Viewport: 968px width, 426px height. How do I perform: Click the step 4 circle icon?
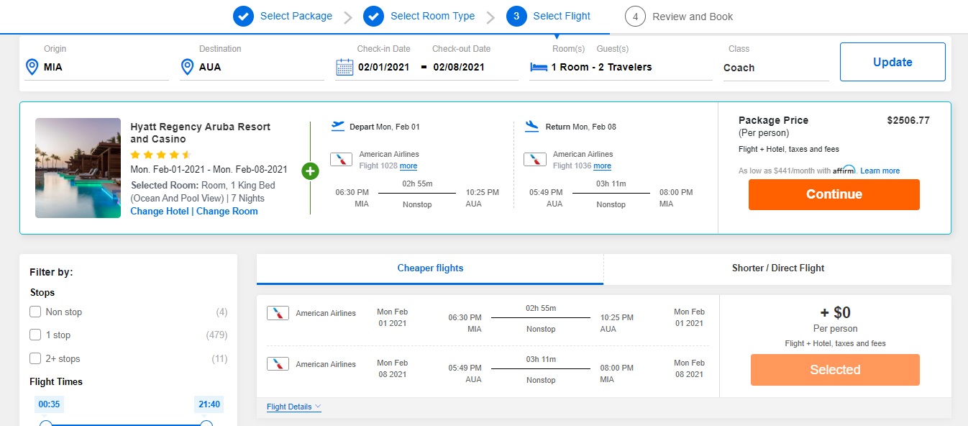(x=635, y=16)
